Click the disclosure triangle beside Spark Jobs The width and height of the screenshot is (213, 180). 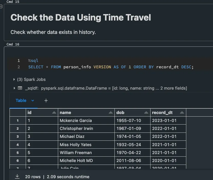(x=15, y=80)
